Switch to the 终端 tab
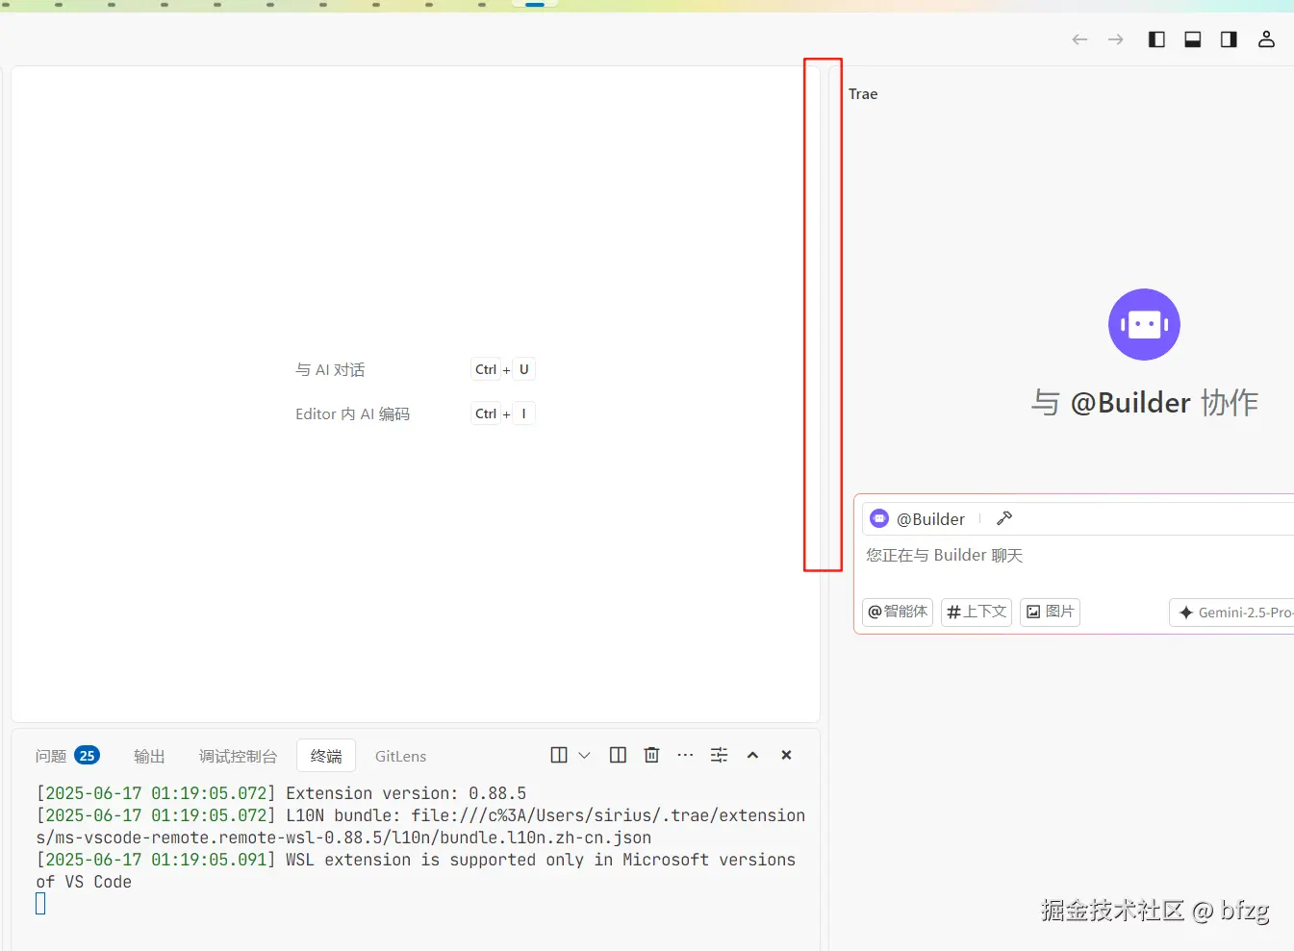This screenshot has height=951, width=1294. coord(326,756)
